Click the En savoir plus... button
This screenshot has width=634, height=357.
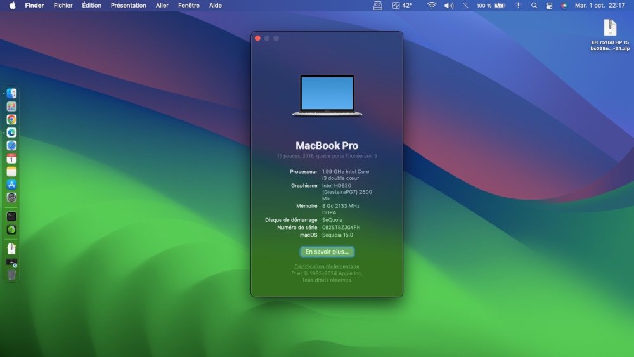(x=327, y=252)
